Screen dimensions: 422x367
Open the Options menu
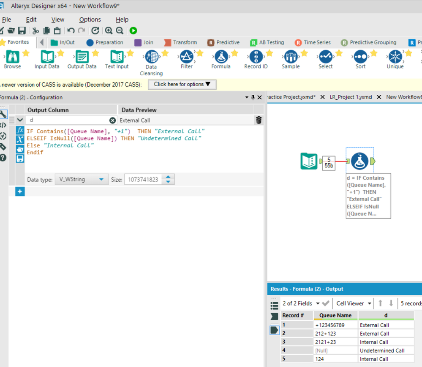(x=90, y=19)
